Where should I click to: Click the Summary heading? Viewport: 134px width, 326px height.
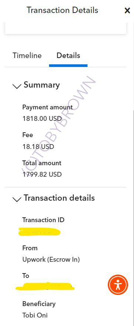[x=42, y=85]
